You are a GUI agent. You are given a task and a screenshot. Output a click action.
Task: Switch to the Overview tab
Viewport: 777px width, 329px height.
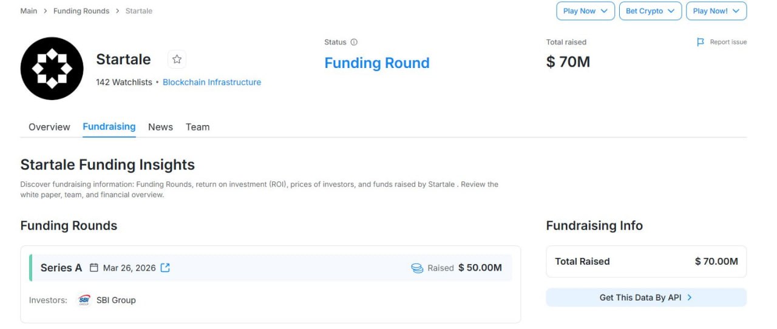click(49, 127)
